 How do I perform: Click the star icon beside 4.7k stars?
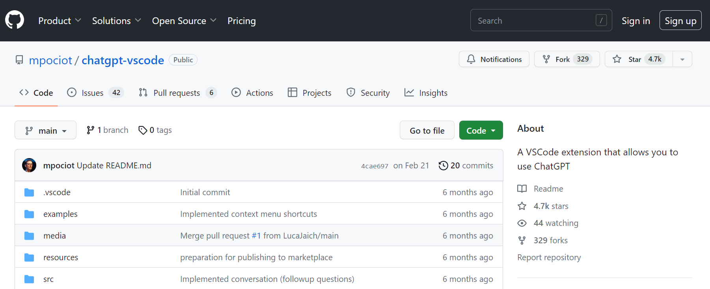pyautogui.click(x=522, y=206)
